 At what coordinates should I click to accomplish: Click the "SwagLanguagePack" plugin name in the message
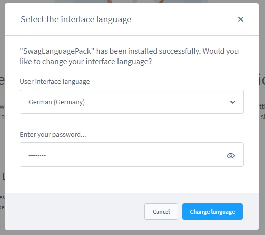point(57,51)
